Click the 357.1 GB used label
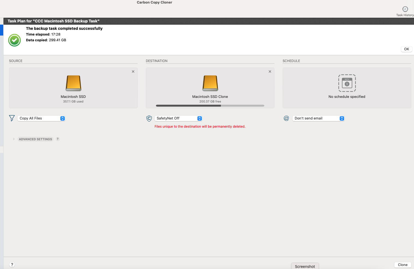414x269 pixels. pos(73,101)
